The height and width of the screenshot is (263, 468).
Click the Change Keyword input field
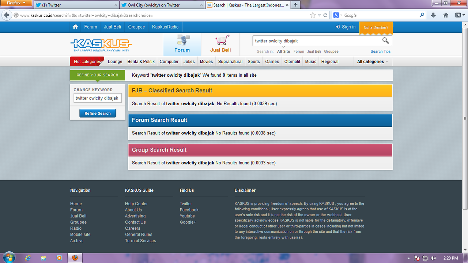pos(98,98)
